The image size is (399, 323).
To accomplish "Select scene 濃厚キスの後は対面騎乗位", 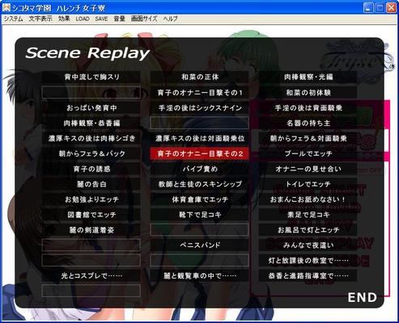I will click(x=200, y=139).
